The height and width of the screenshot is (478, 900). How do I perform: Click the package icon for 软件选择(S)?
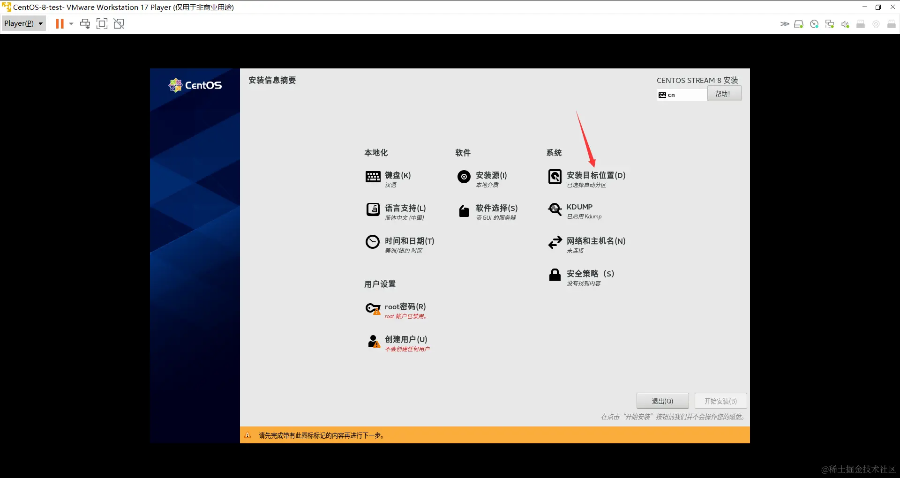[464, 211]
